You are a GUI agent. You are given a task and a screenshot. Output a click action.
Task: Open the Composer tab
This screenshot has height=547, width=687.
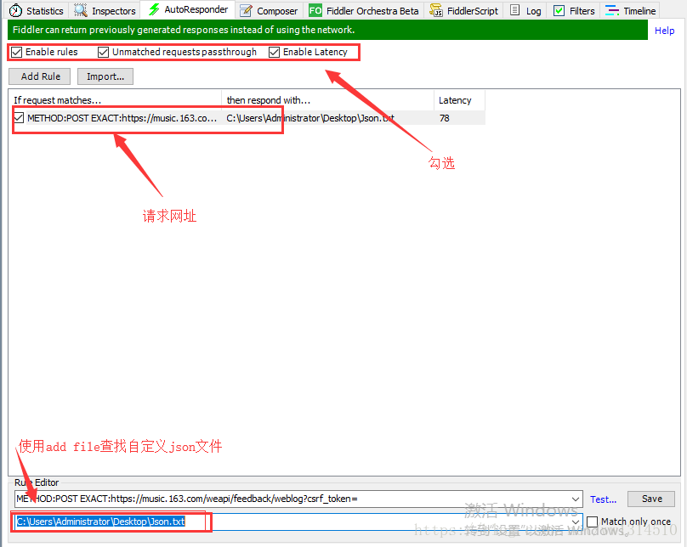269,10
